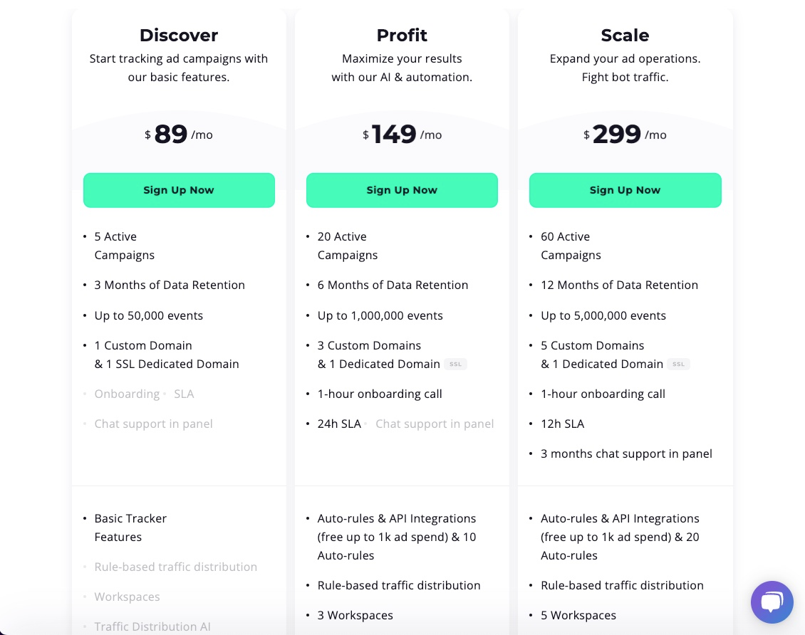This screenshot has height=635, width=805.
Task: Click the Traffic Distribution AI item
Action: pos(152,626)
